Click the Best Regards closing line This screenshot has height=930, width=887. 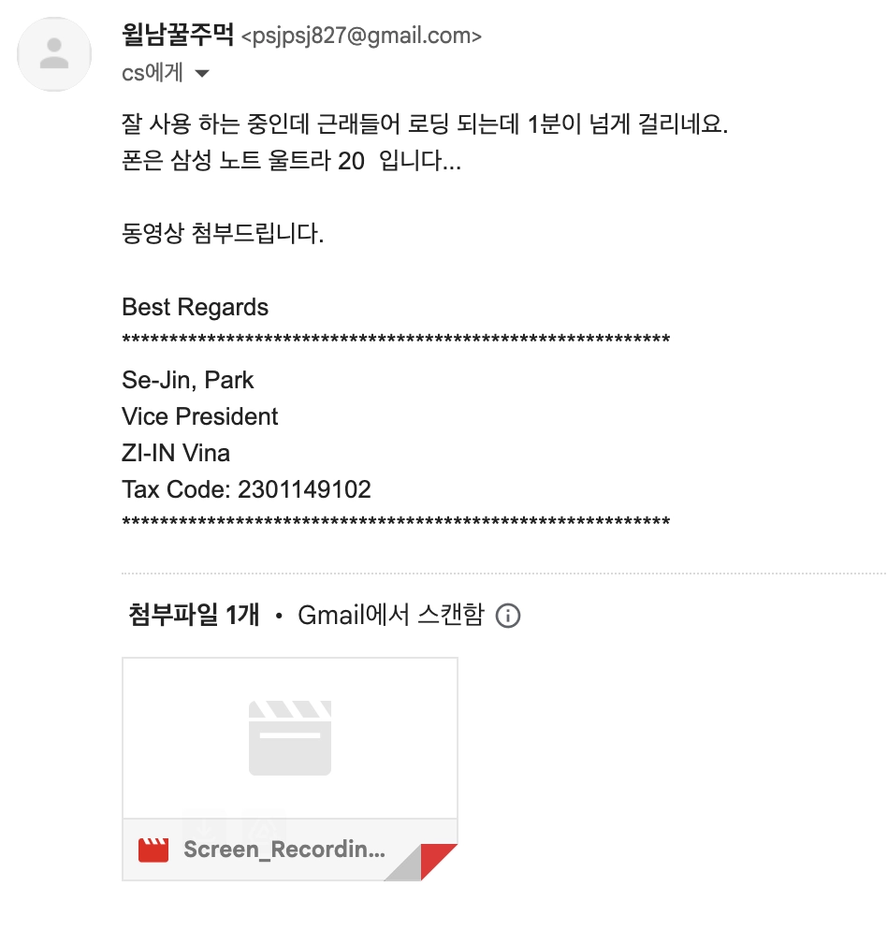point(196,307)
